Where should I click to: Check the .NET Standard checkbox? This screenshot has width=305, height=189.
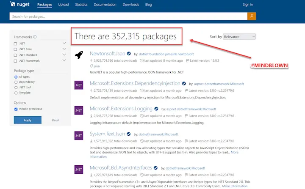tap(15, 55)
